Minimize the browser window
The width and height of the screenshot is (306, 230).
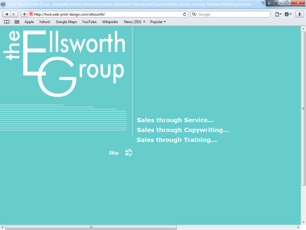click(x=279, y=3)
